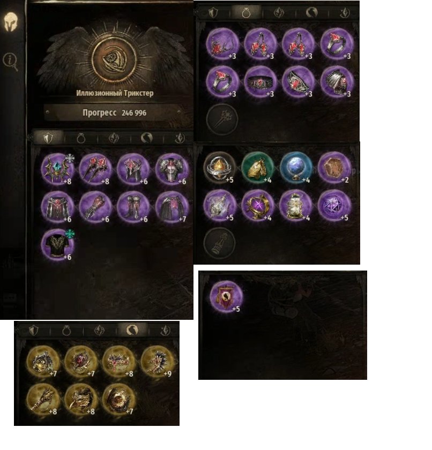This screenshot has width=432, height=450.
Task: Select the empty lantern tower slot
Action: [x=220, y=243]
